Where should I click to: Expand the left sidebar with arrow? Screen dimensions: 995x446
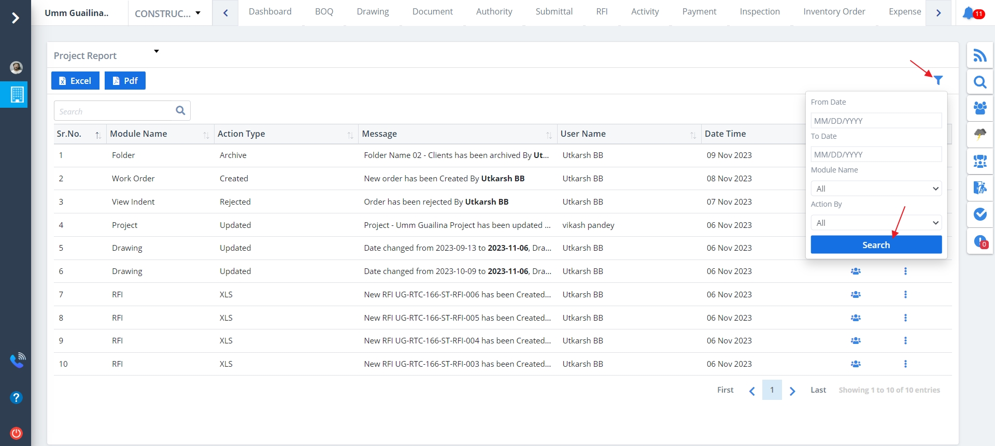coord(16,18)
